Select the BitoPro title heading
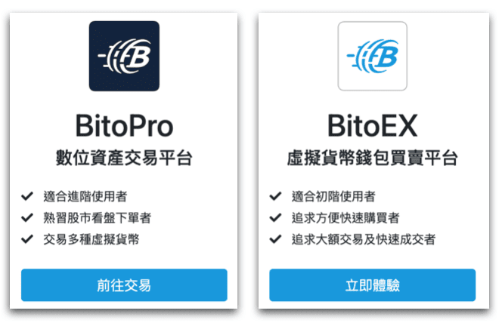502x323 pixels. pos(124,126)
